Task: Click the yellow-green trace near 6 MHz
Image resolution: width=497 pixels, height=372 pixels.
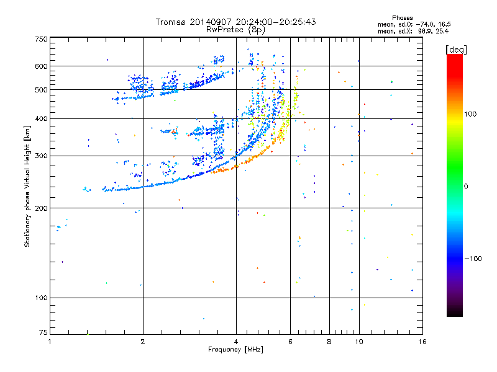Action: pyautogui.click(x=287, y=118)
